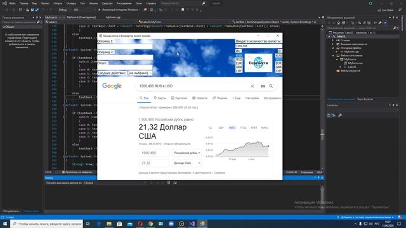Open Visual Studio icon on taskbar

pos(192,224)
